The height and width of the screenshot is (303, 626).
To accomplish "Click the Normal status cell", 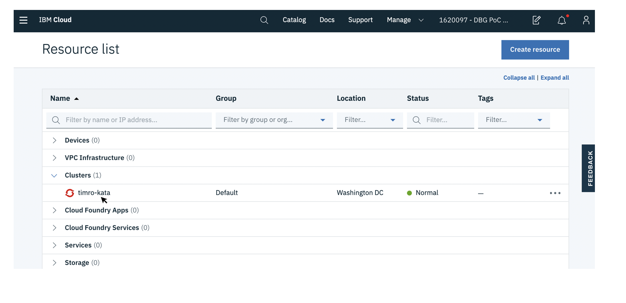I will pyautogui.click(x=423, y=192).
